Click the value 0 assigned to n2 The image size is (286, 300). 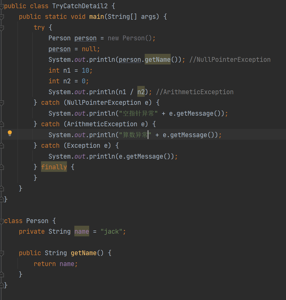[x=84, y=81]
